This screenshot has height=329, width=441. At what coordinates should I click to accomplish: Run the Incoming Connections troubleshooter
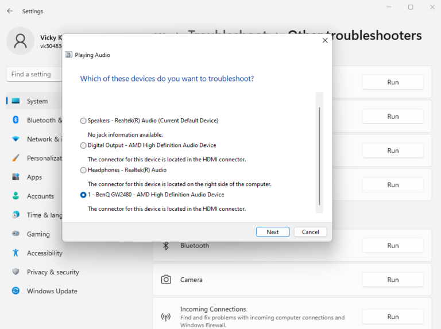(393, 316)
